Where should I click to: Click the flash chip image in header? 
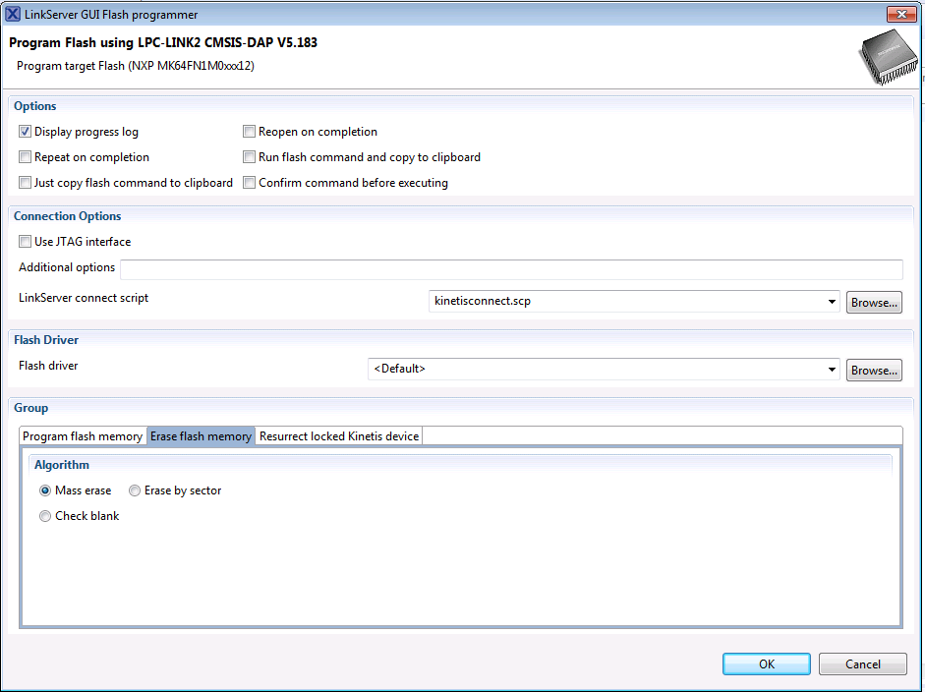(x=884, y=57)
